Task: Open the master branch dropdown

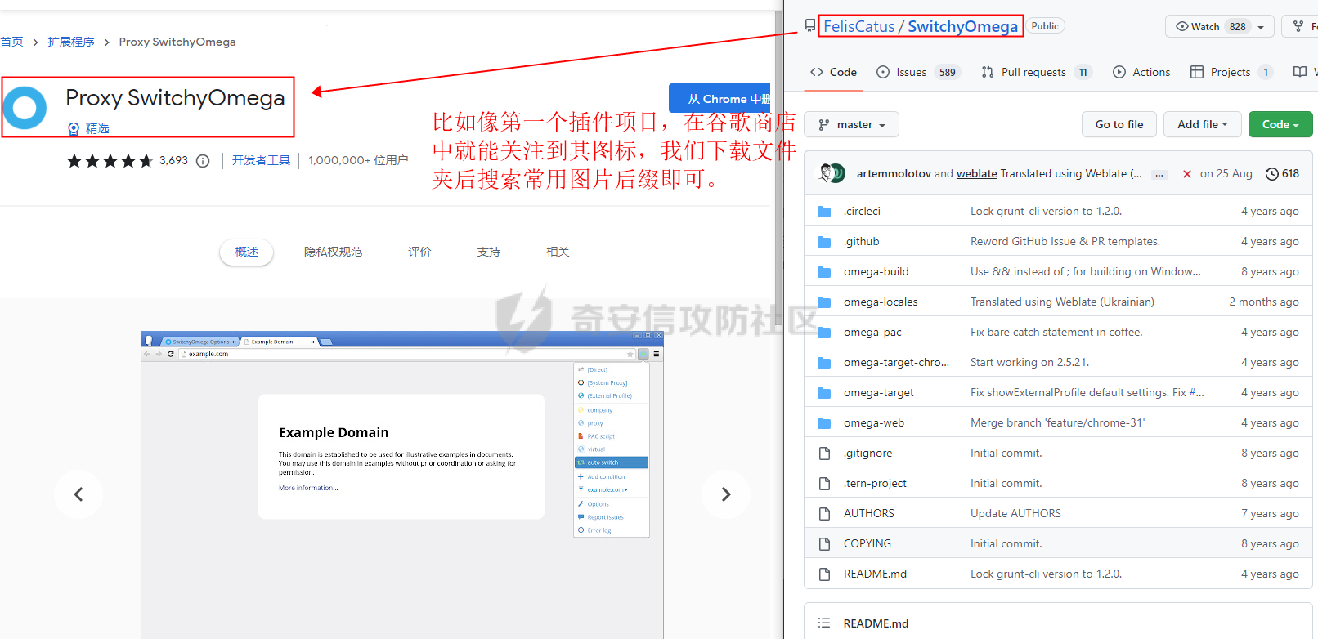Action: click(851, 124)
